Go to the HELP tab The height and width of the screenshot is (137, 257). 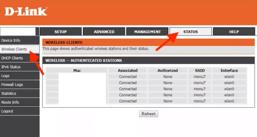(234, 32)
